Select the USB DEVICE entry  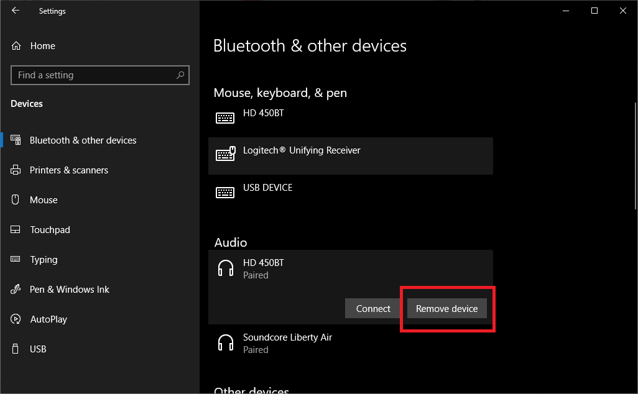point(350,193)
